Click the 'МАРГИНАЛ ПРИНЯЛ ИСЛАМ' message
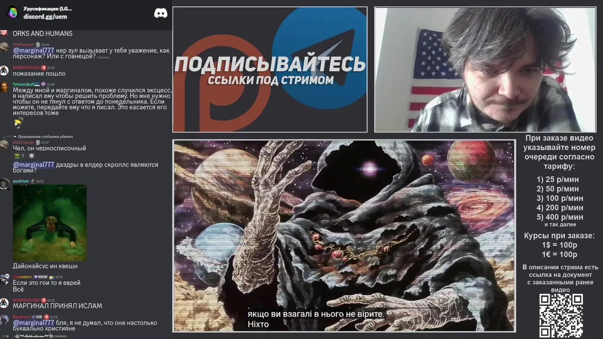The width and height of the screenshot is (603, 339). pyautogui.click(x=57, y=306)
